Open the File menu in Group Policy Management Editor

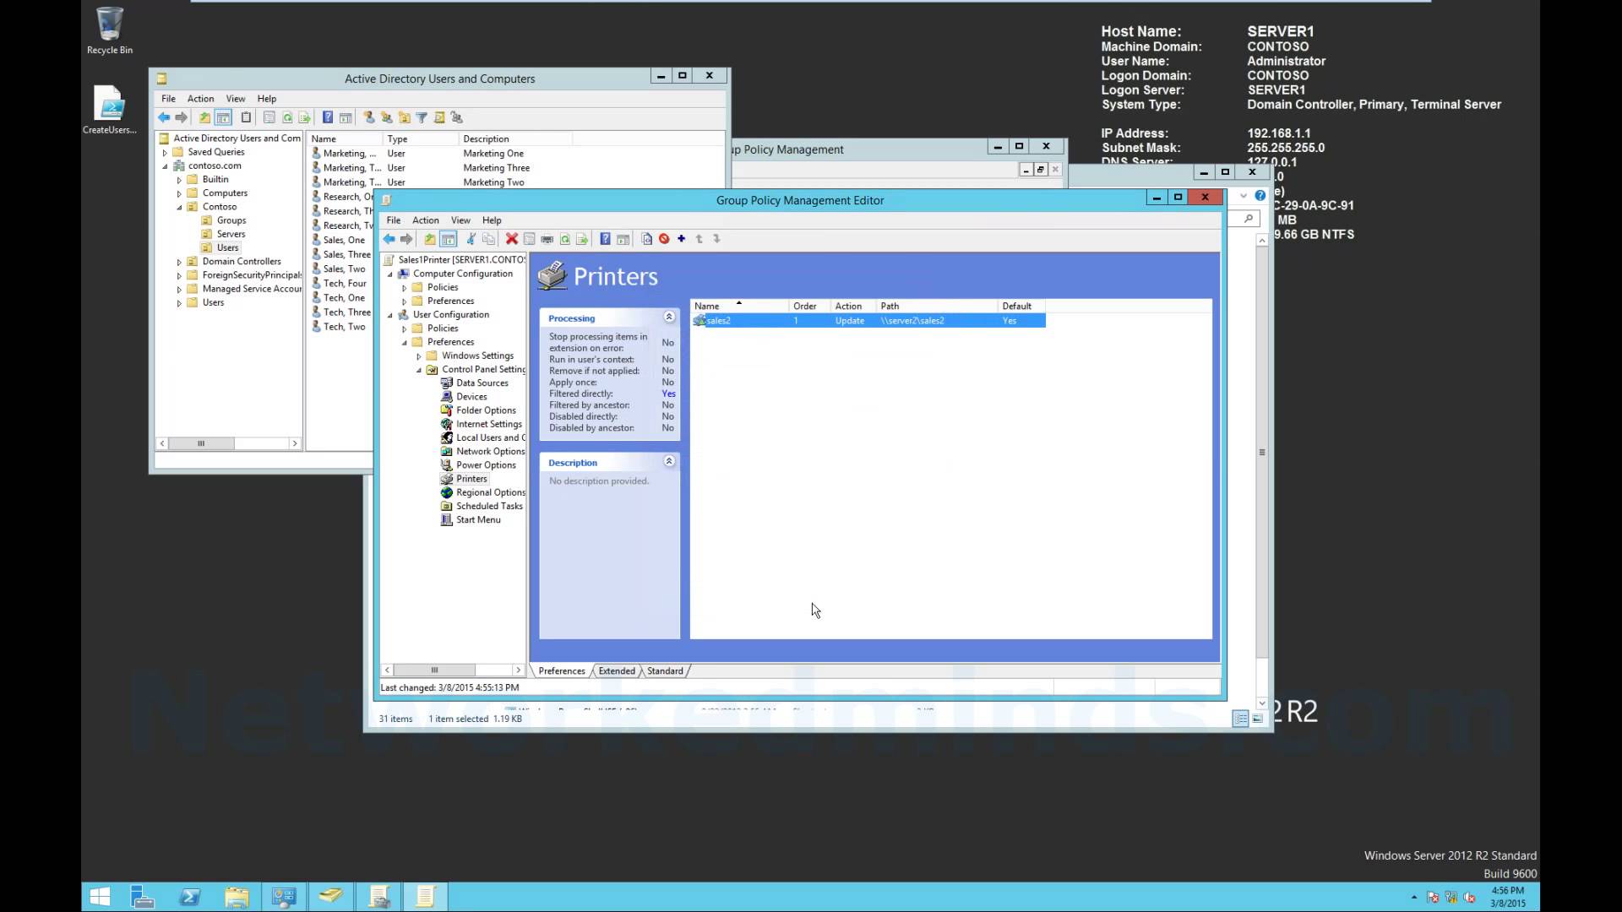click(x=394, y=220)
